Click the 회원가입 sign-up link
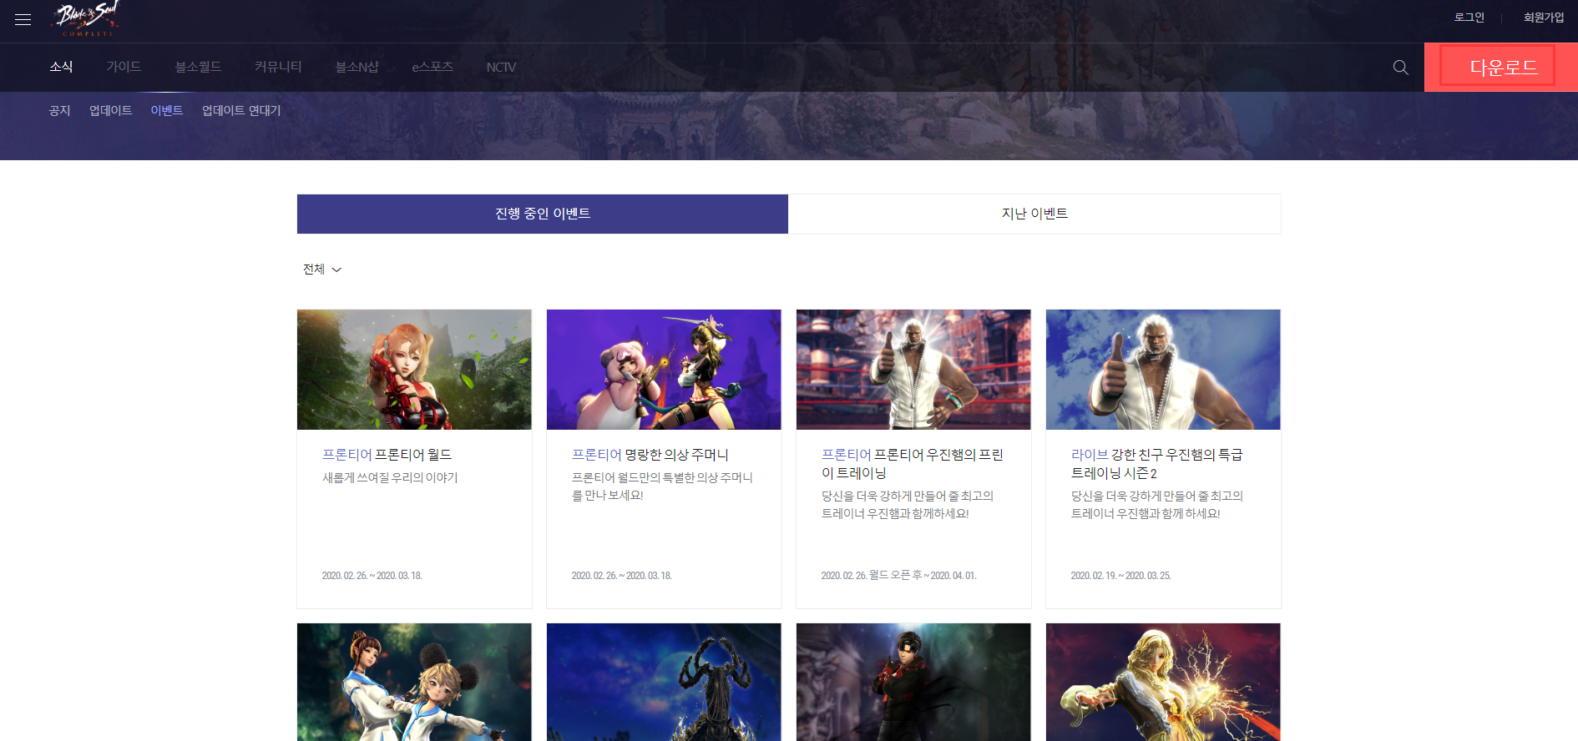This screenshot has height=741, width=1578. 1543,18
